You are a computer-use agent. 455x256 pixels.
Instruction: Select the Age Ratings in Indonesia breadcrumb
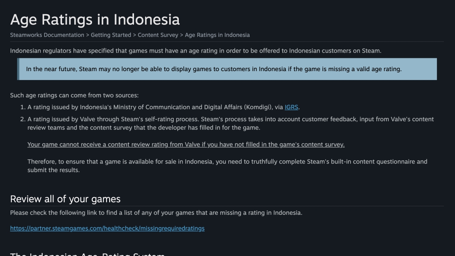coord(217,35)
